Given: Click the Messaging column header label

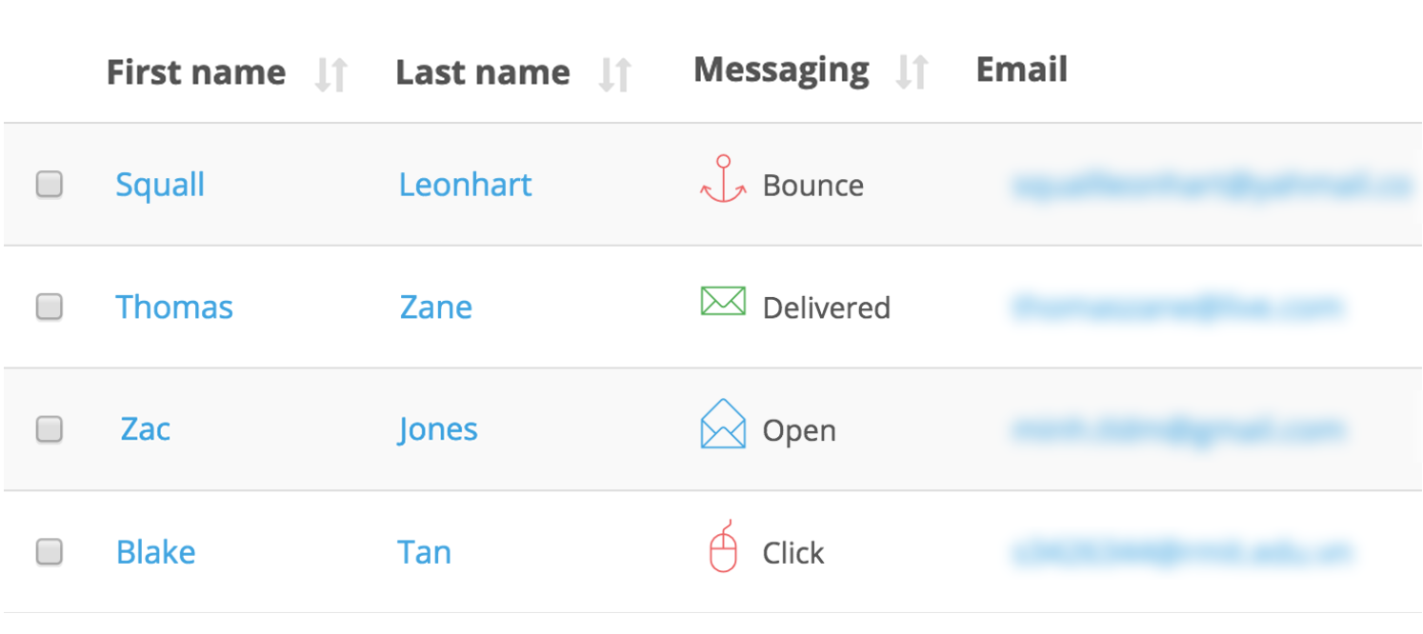Looking at the screenshot, I should tap(781, 69).
